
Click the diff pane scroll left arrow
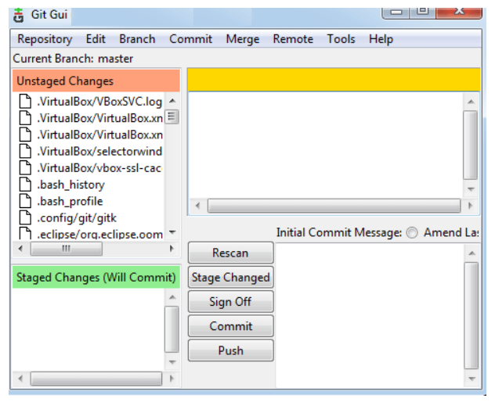pos(198,206)
